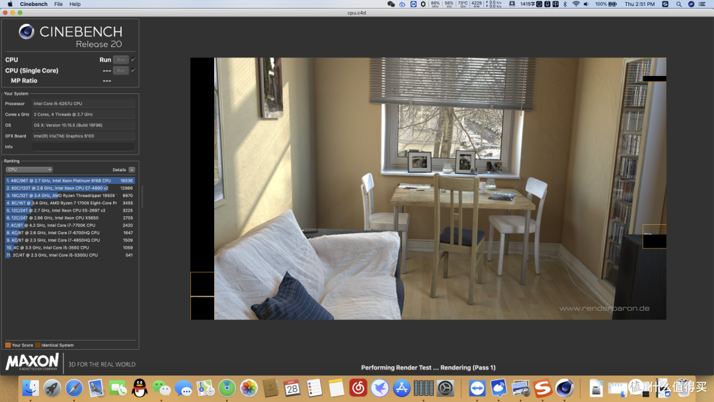The width and height of the screenshot is (714, 402).
Task: Open Photos flower icon in Dock
Action: tap(249, 388)
